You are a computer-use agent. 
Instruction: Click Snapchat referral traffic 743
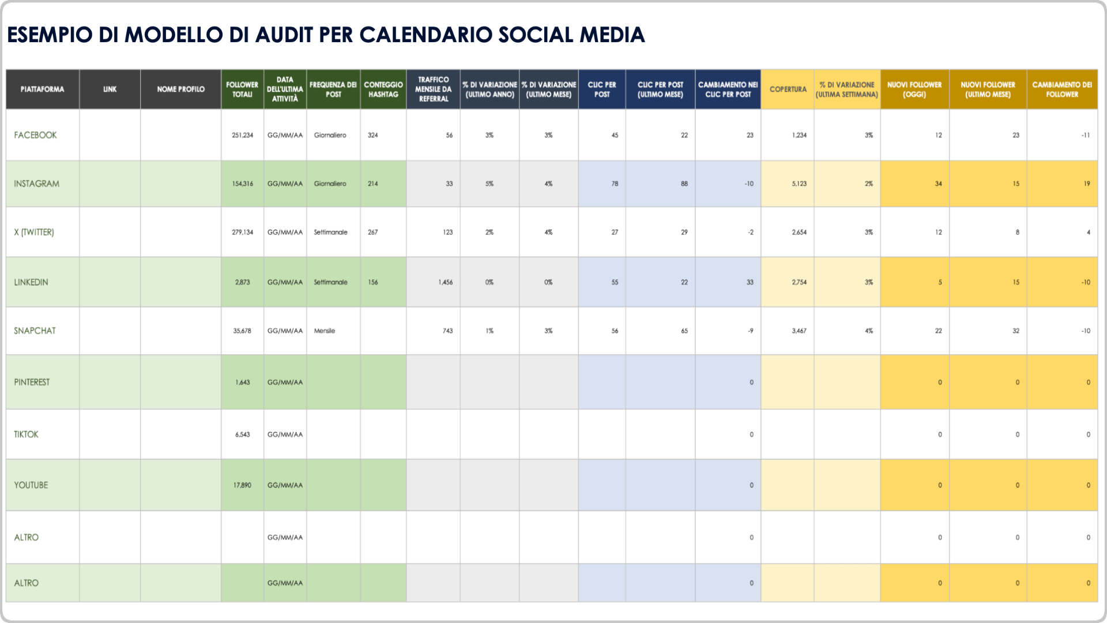pyautogui.click(x=434, y=331)
